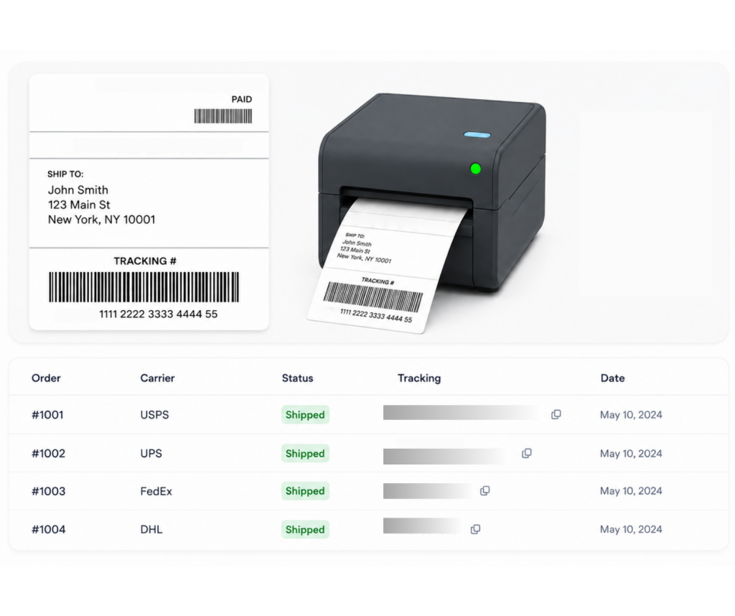Open order #1003
735x616 pixels.
(48, 491)
